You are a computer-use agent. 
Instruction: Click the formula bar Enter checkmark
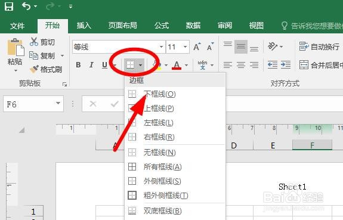click(x=115, y=104)
